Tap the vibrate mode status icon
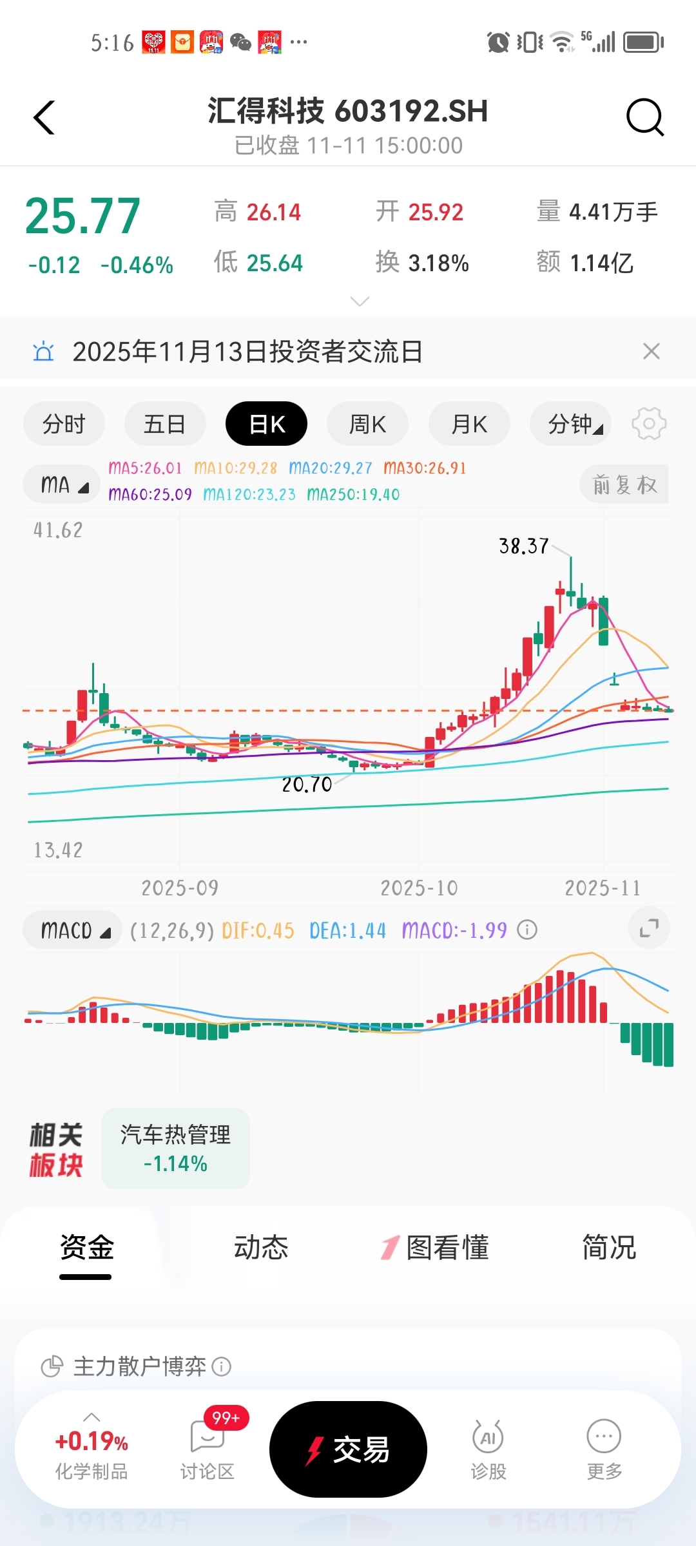Screen dimensions: 696x1546 coord(530,43)
